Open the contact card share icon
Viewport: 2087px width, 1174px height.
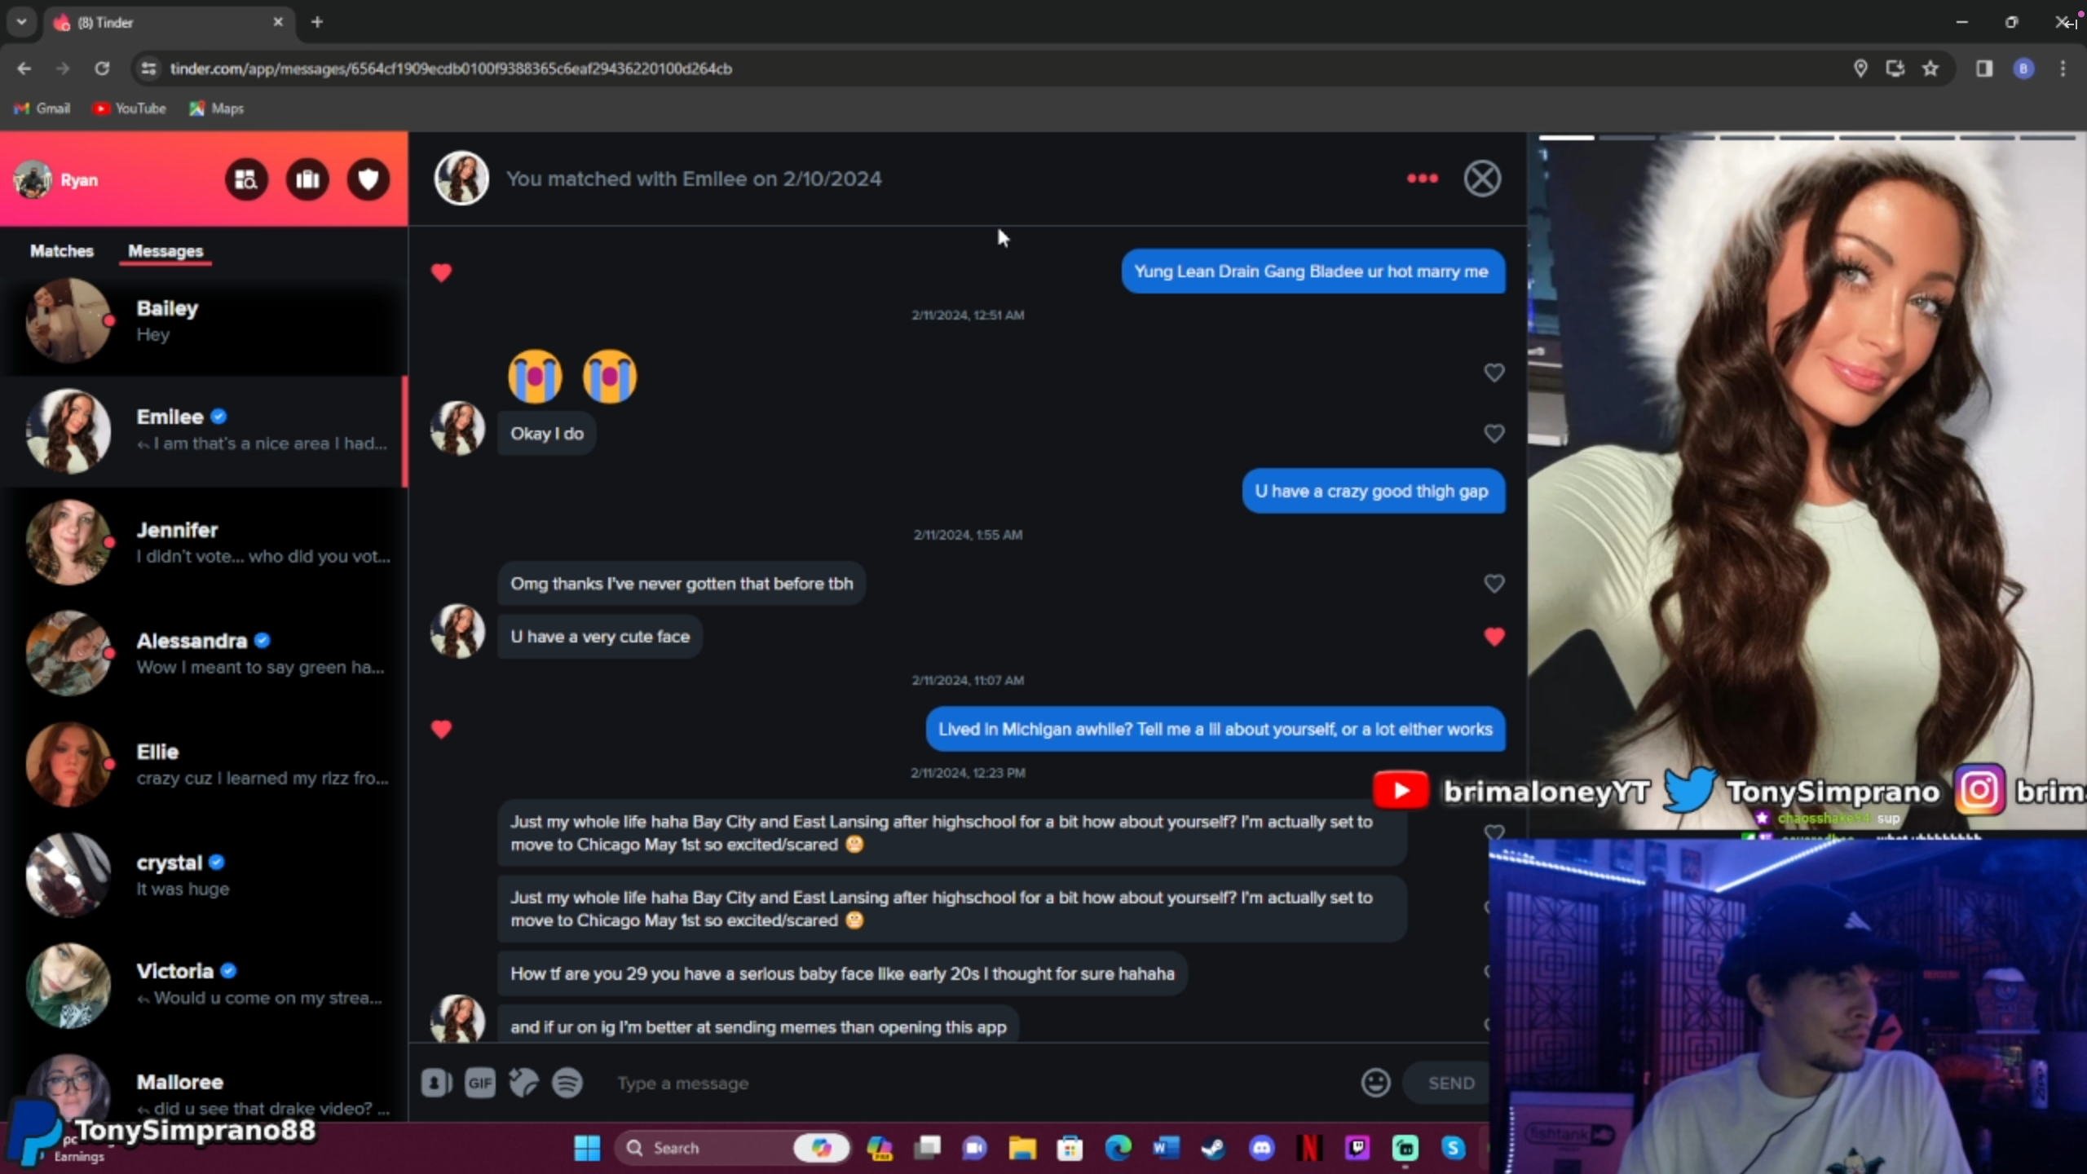[x=436, y=1084]
